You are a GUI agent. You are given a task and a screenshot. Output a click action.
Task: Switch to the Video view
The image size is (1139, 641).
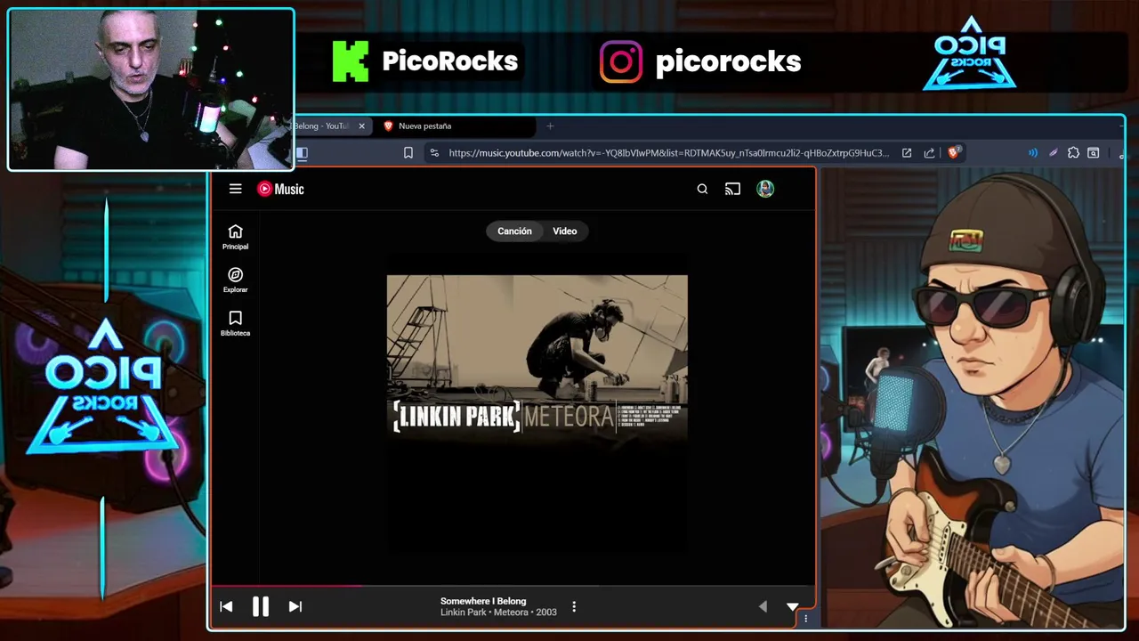click(x=565, y=231)
